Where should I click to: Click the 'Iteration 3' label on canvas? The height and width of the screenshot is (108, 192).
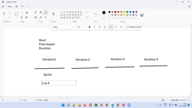coord(118,59)
